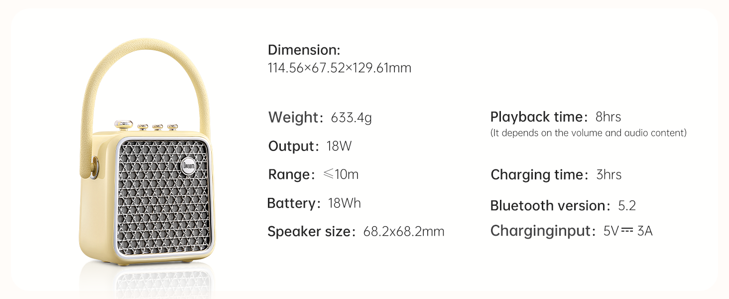Click the Bluetooth version 5.2 specification
729x299 pixels.
(563, 205)
